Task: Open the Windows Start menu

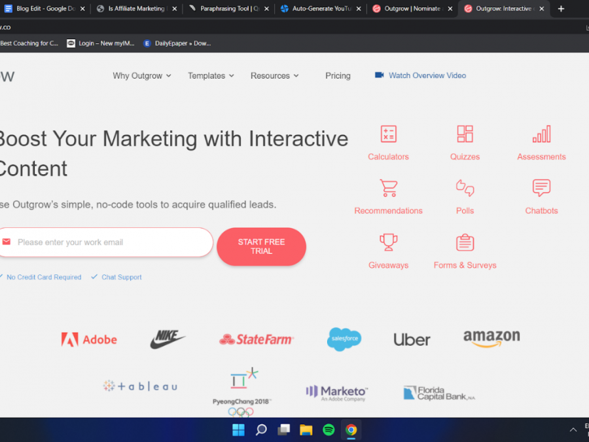Action: tap(238, 430)
